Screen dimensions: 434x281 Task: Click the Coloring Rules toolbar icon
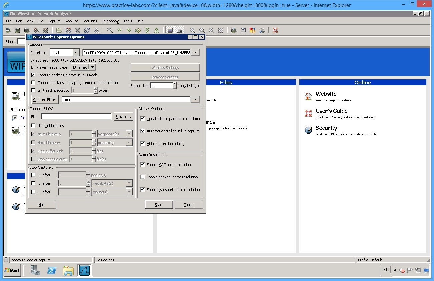(253, 30)
